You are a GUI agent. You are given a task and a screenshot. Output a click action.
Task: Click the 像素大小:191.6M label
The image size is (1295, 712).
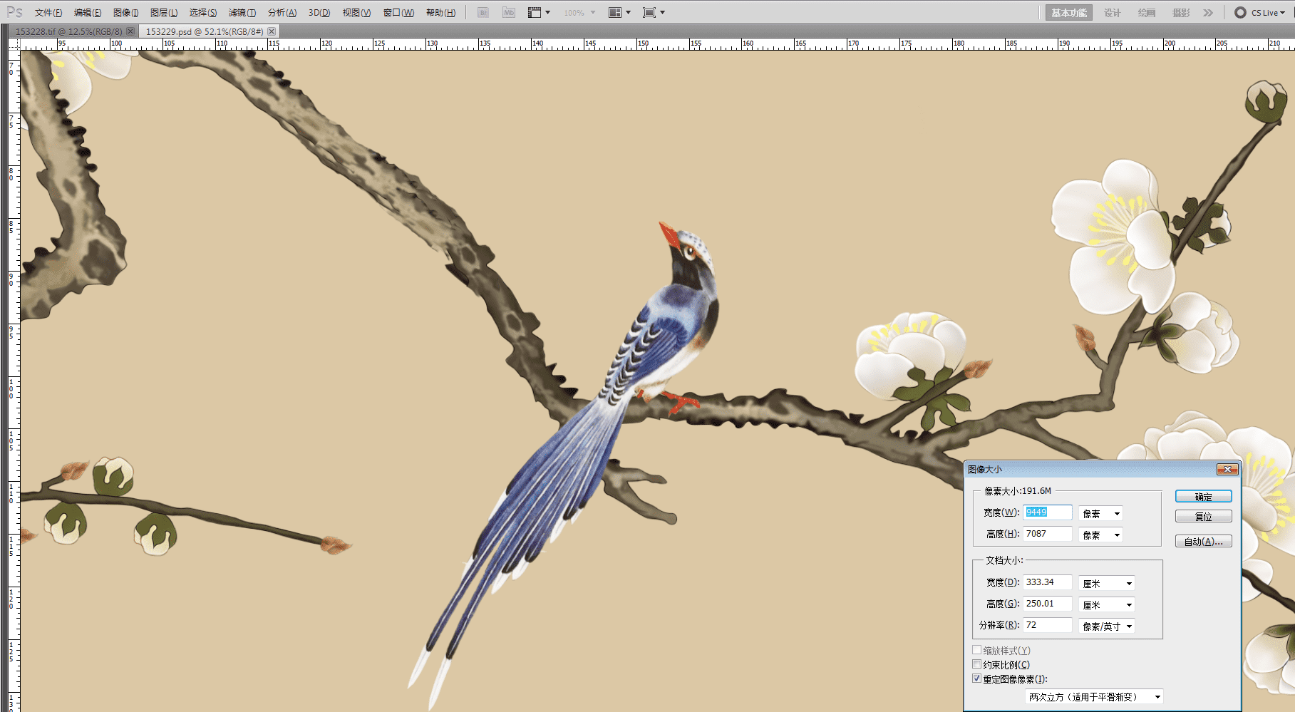pos(1018,491)
